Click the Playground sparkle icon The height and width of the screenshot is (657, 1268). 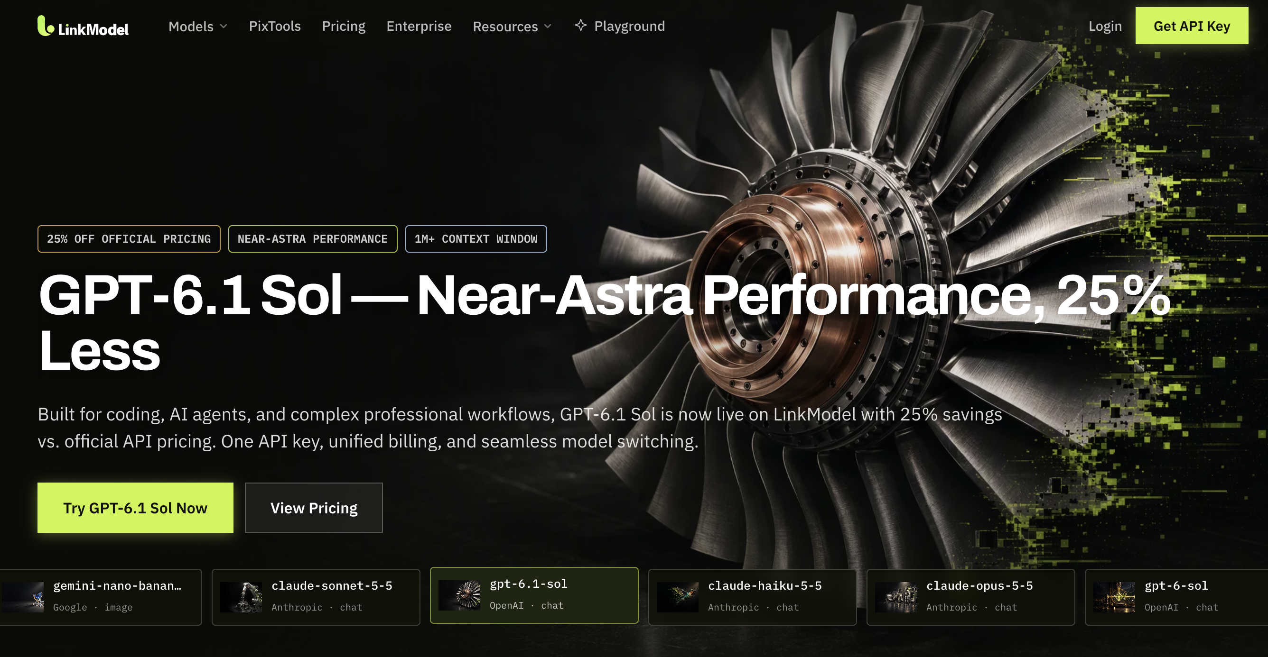(x=581, y=26)
